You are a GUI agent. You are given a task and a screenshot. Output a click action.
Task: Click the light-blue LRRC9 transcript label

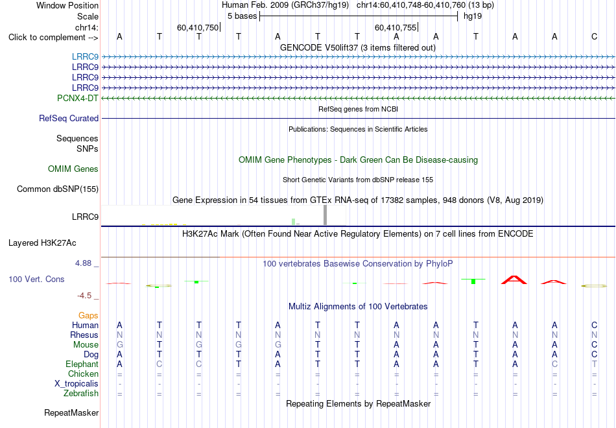pos(85,57)
